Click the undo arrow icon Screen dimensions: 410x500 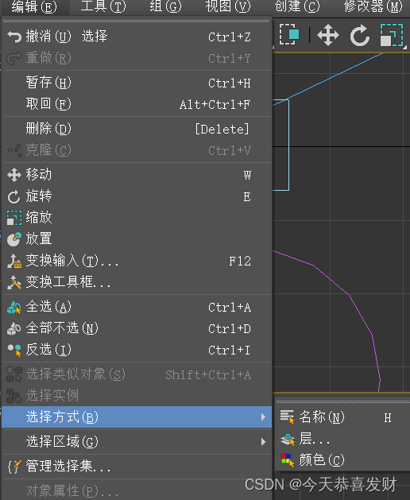[x=14, y=37]
